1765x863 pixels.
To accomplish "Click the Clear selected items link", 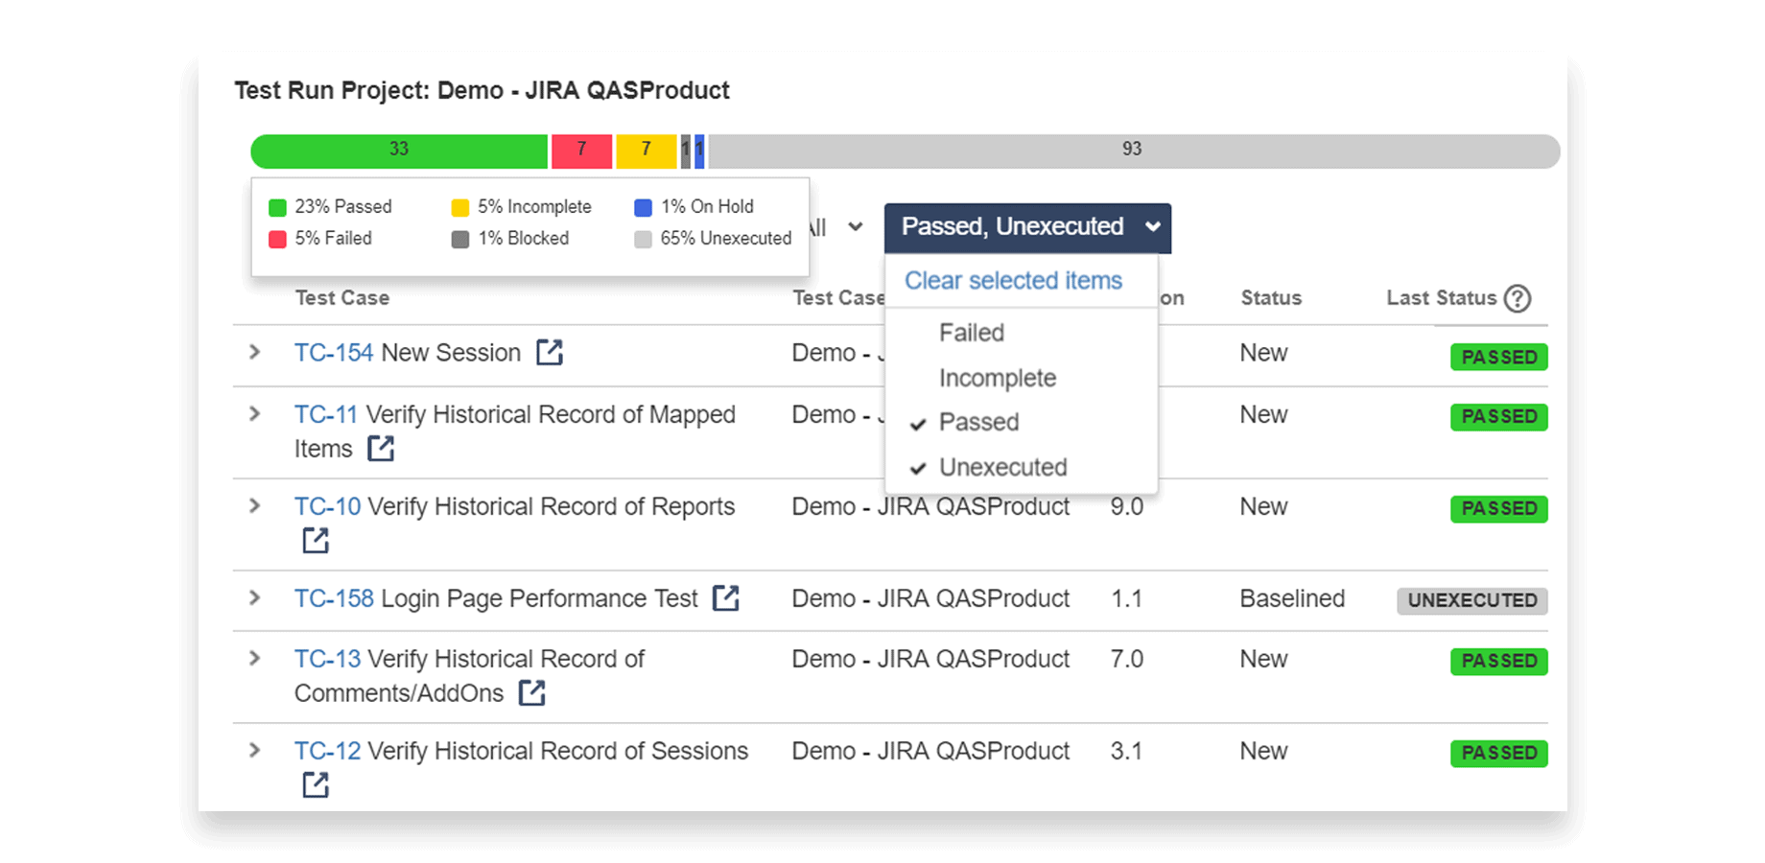I will click(1012, 280).
